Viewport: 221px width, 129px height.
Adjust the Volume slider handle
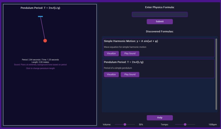(x=125, y=124)
